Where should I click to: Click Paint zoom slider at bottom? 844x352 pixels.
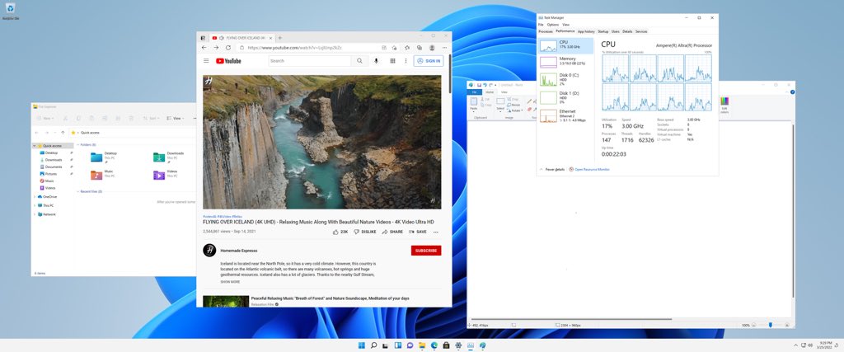pos(771,325)
